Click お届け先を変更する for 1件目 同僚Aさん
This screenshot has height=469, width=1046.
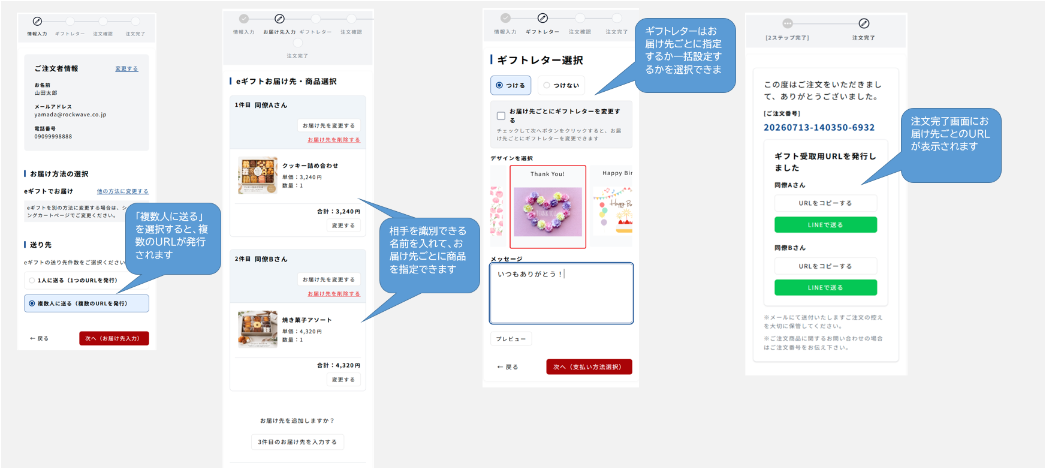tap(328, 125)
